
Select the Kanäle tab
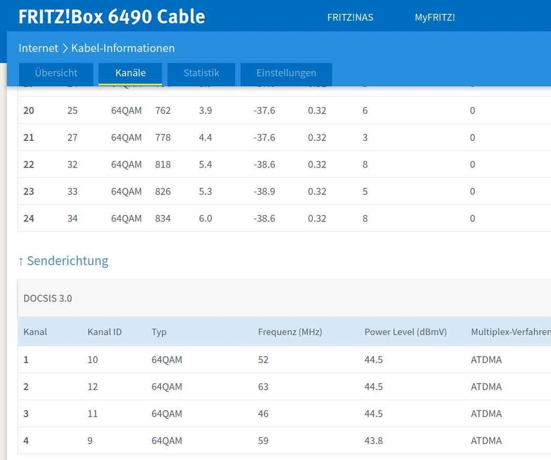click(x=130, y=74)
